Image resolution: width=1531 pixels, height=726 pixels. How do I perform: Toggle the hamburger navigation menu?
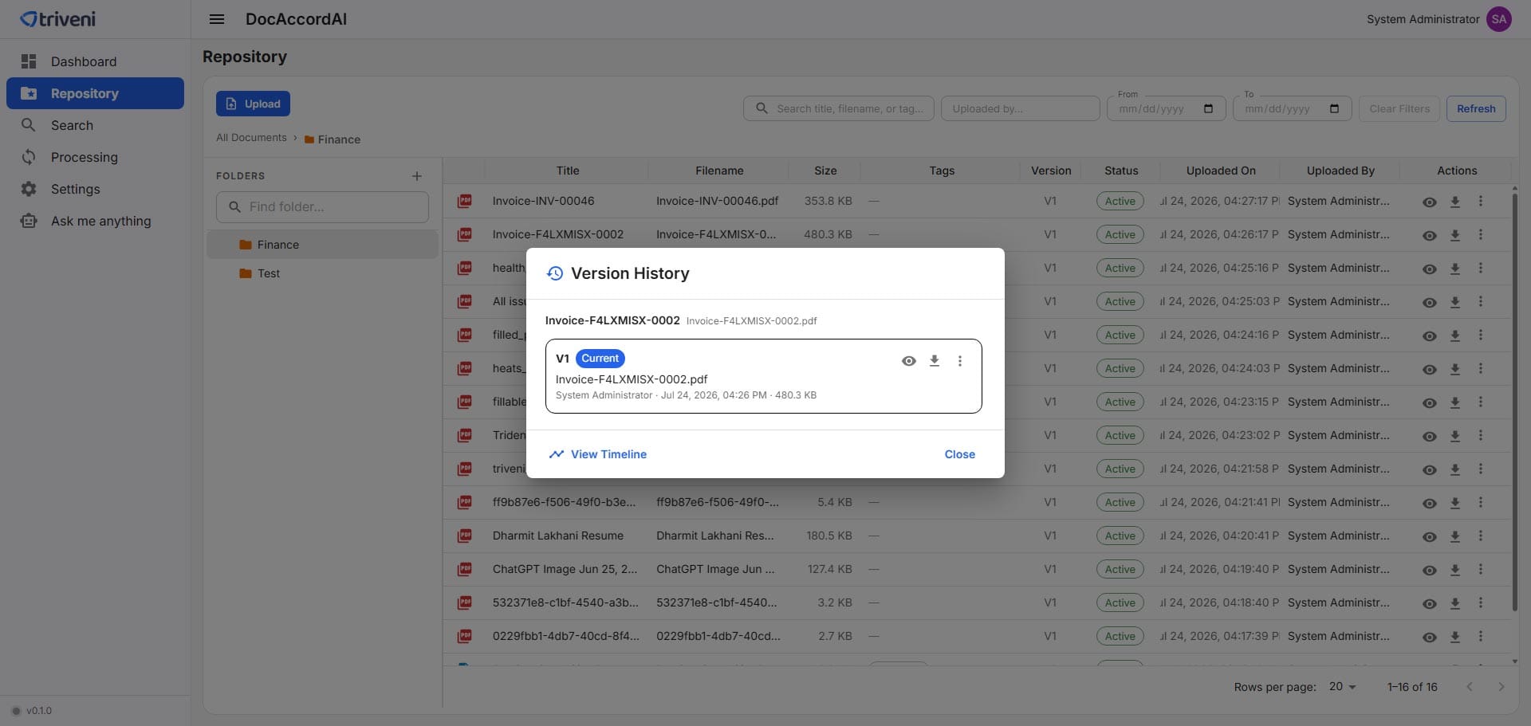pos(217,19)
